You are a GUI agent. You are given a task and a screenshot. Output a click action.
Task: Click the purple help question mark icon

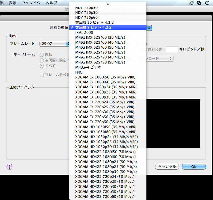pos(10,166)
